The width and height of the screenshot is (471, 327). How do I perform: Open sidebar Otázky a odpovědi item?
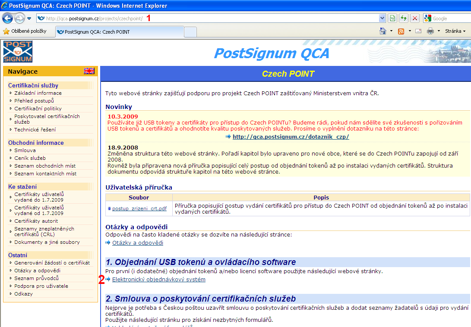[37, 271]
